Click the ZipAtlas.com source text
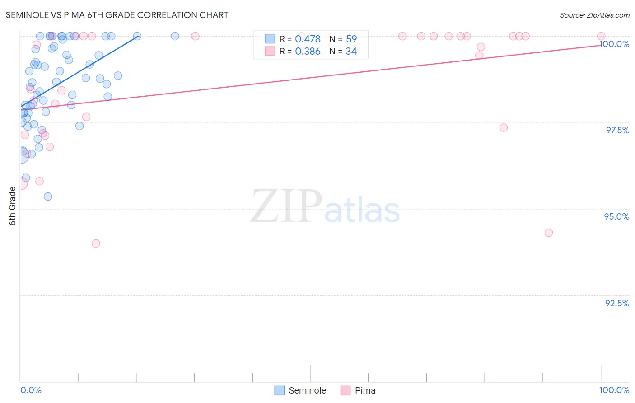This screenshot has height=403, width=635. click(595, 15)
